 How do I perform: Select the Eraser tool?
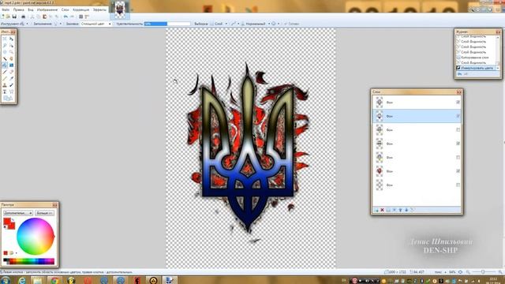point(11,72)
